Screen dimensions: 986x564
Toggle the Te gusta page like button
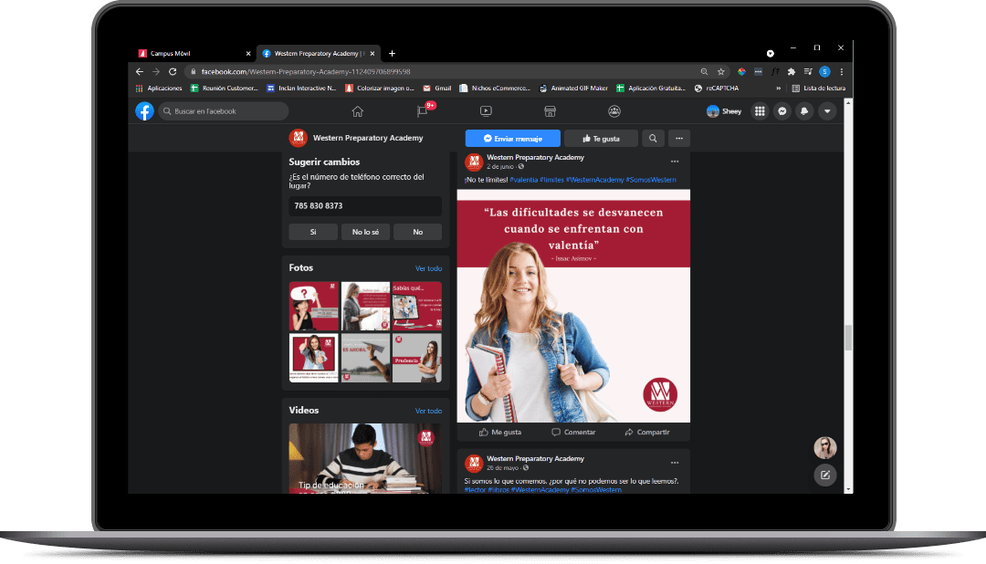601,139
